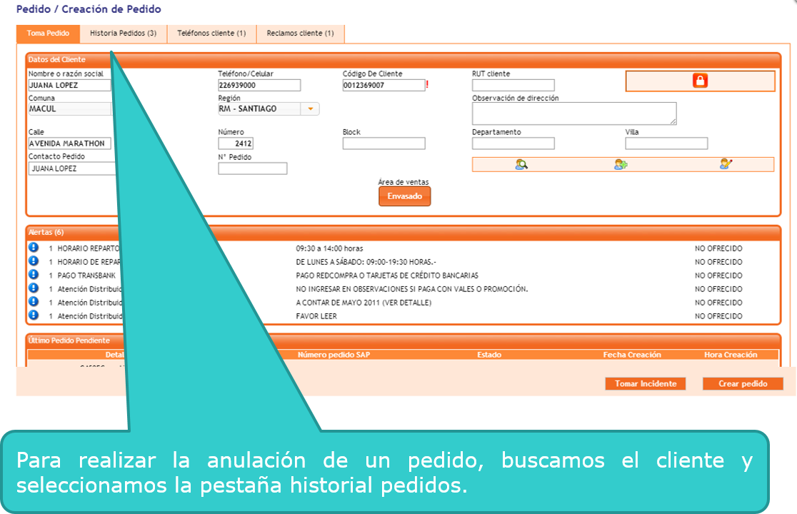Click the Hora Creación column header
797x514 pixels.
[731, 355]
